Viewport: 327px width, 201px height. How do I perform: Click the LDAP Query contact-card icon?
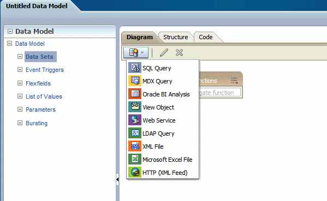135,133
